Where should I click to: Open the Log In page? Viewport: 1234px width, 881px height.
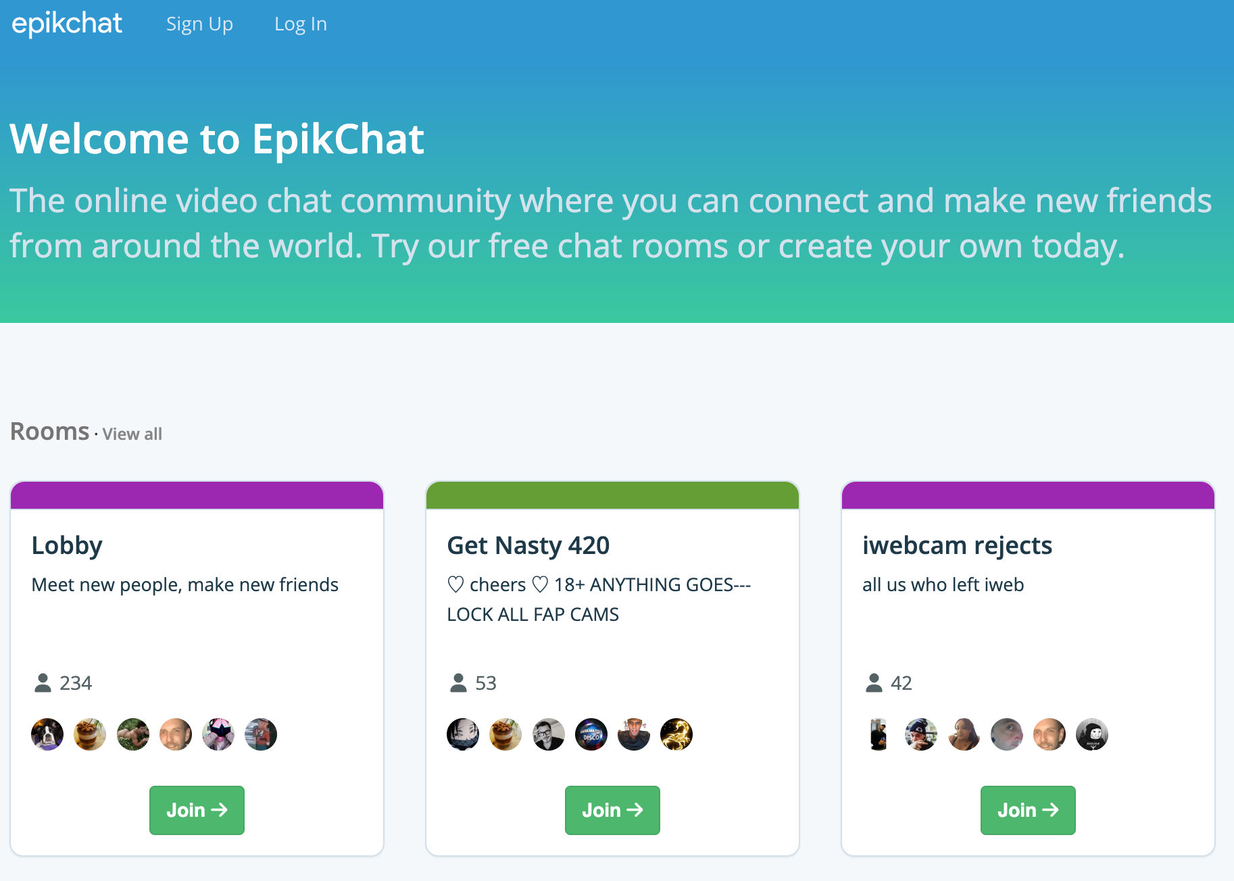(x=301, y=23)
